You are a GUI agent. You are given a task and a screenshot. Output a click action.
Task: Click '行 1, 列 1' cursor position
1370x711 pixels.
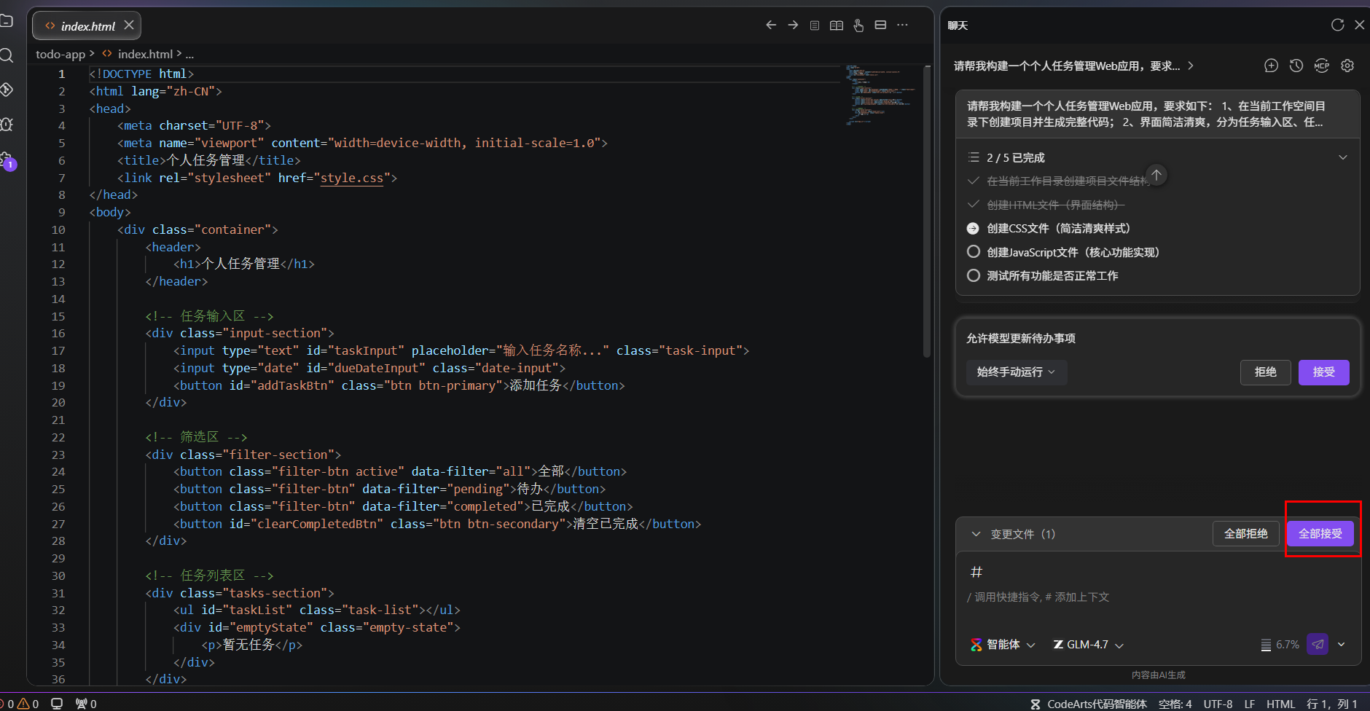[x=1332, y=704]
